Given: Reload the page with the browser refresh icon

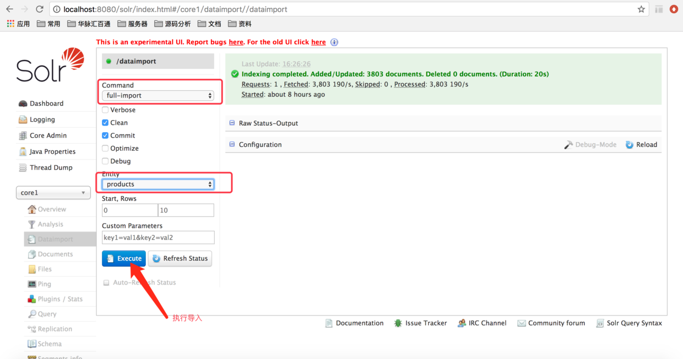Looking at the screenshot, I should (x=40, y=9).
